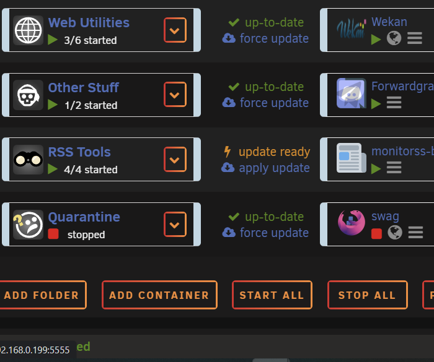This screenshot has height=362, width=434.
Task: Click cloud download icon in Web Utilities row
Action: pos(229,38)
